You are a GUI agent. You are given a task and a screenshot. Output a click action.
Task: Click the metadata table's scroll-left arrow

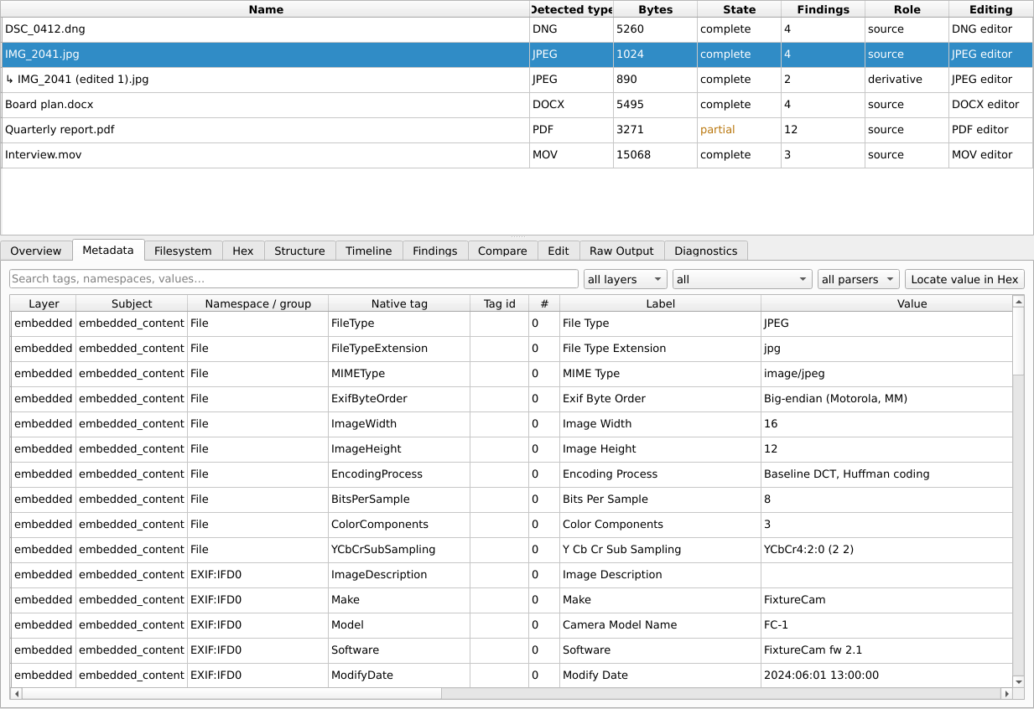16,694
